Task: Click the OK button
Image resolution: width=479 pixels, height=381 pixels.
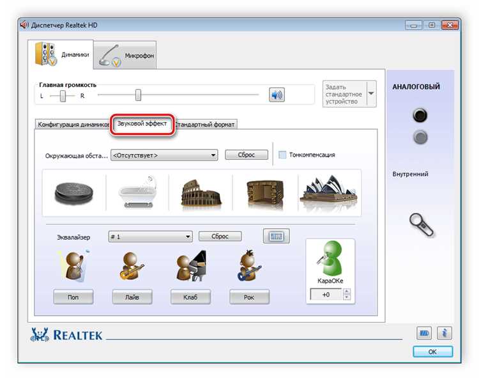Action: click(432, 352)
